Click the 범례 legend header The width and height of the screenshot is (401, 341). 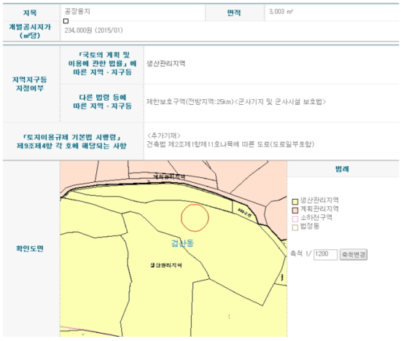point(342,169)
